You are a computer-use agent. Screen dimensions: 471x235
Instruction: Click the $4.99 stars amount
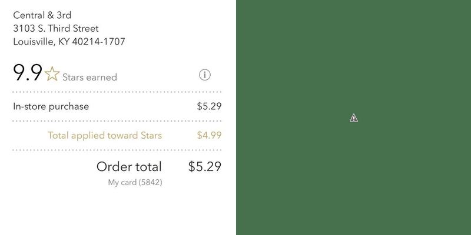point(208,135)
